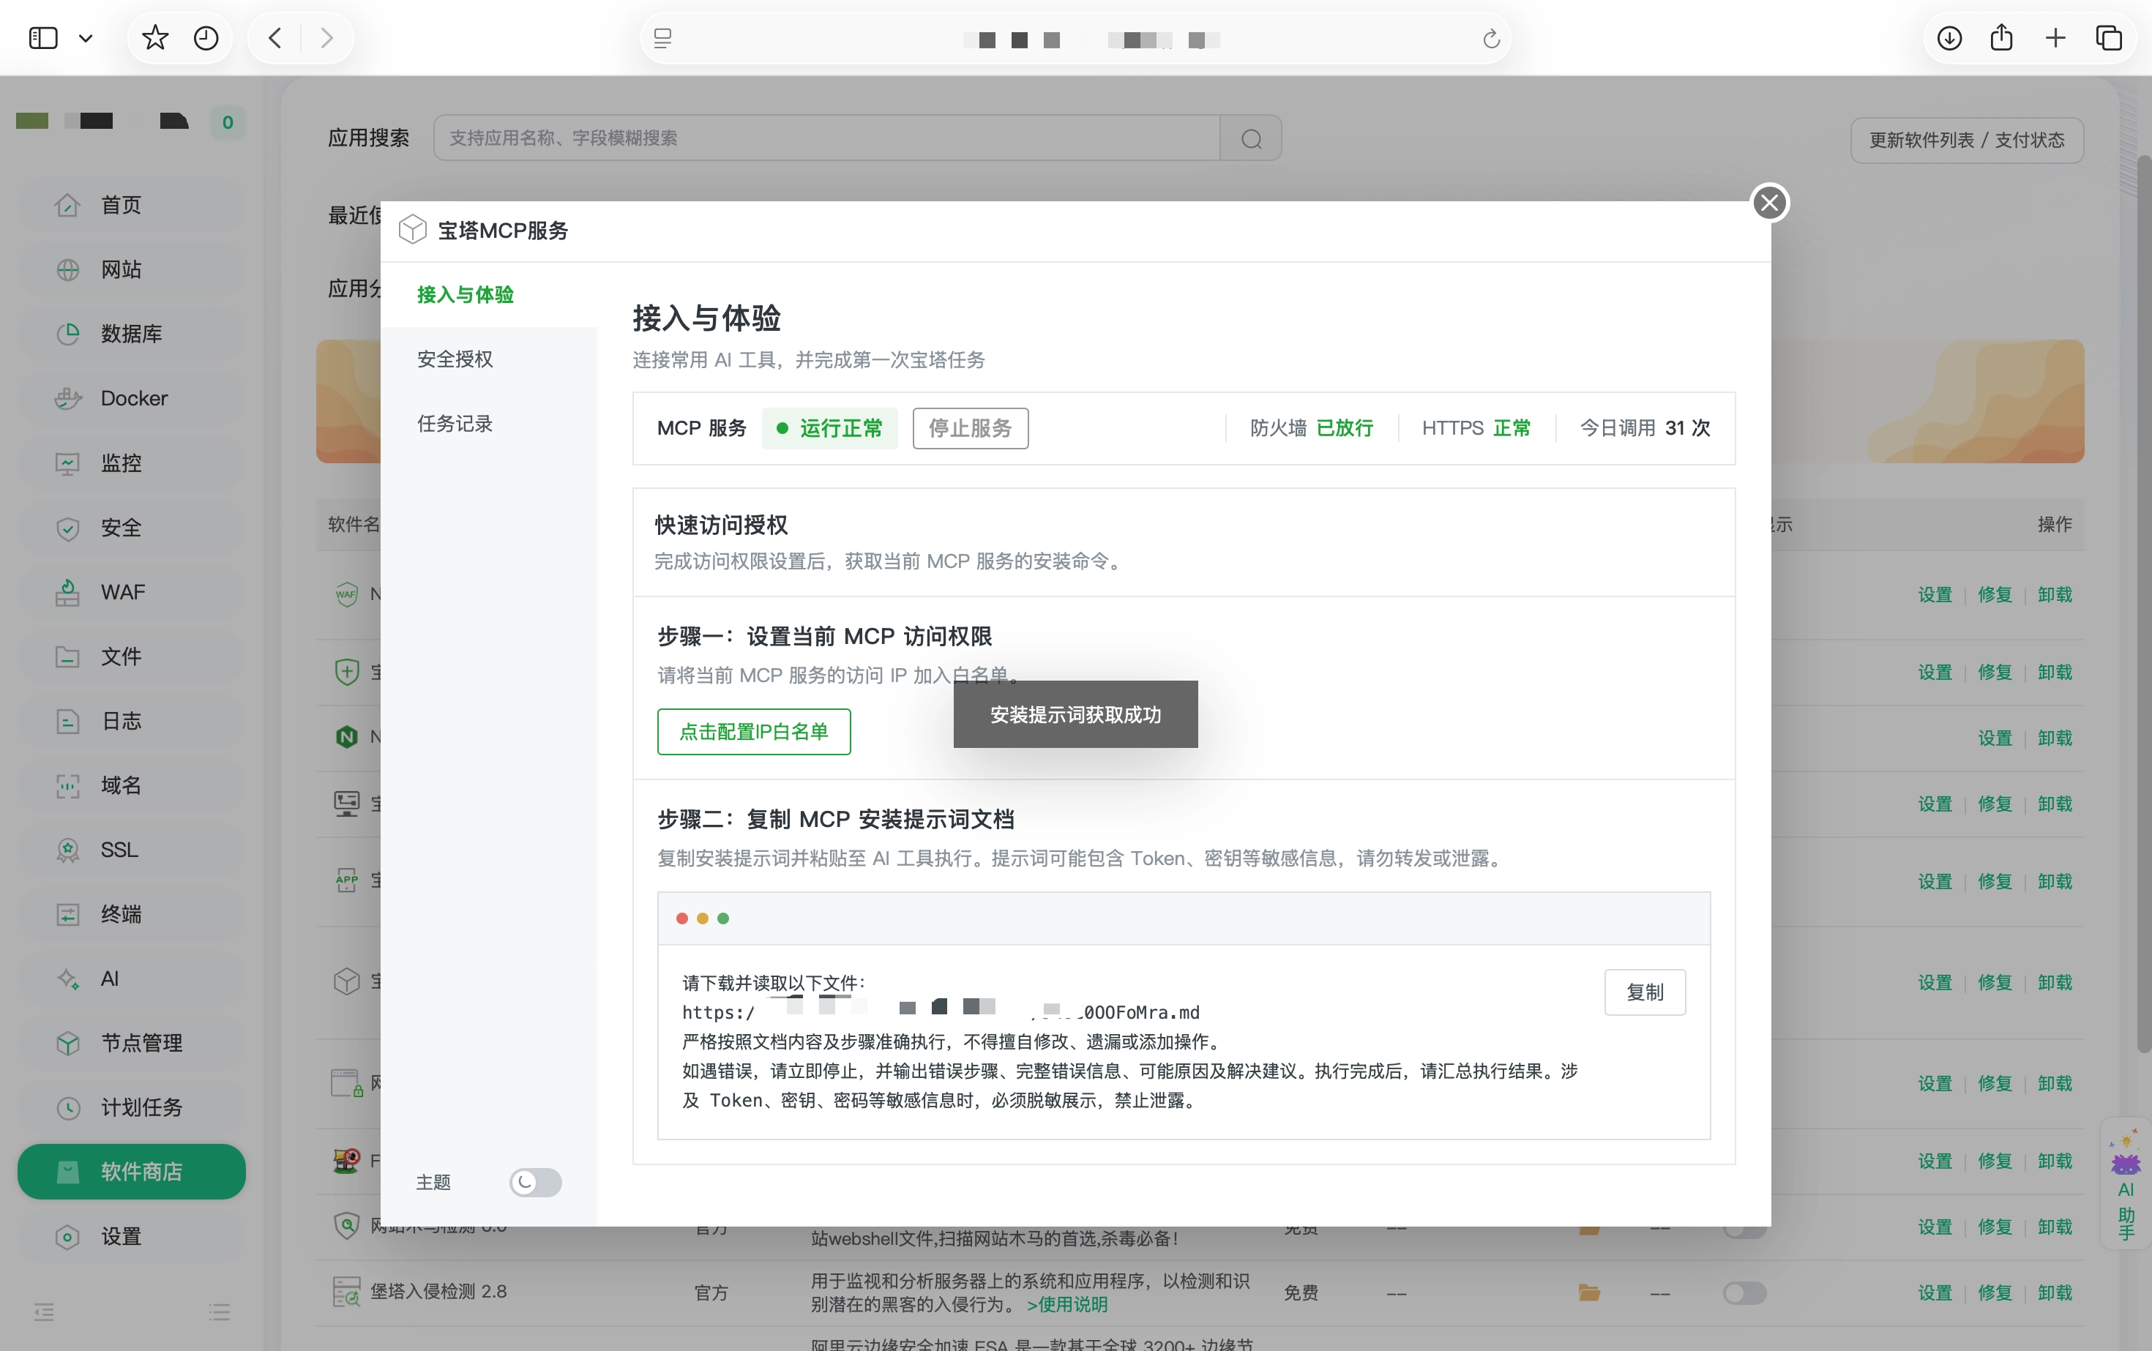Viewport: 2152px width, 1351px height.
Task: Open 数据库 in the left sidebar
Action: tap(131, 334)
